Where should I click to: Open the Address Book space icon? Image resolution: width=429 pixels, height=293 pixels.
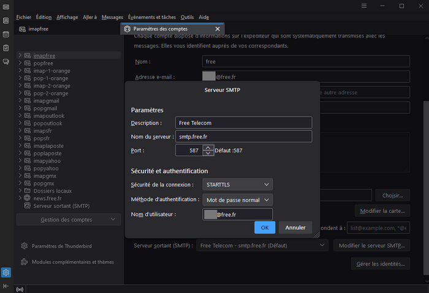[6, 21]
